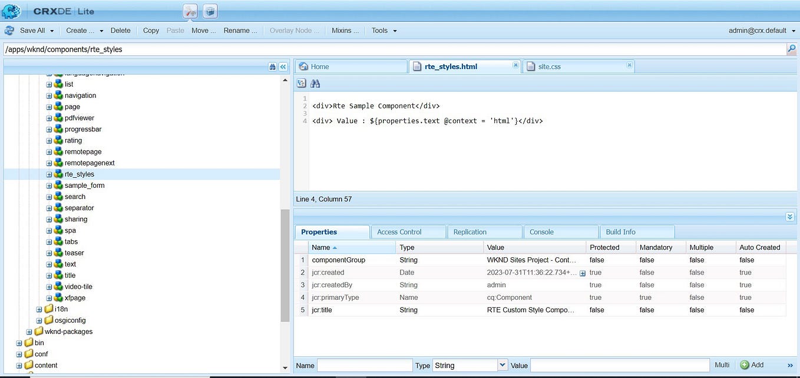Click the Multi button

722,365
